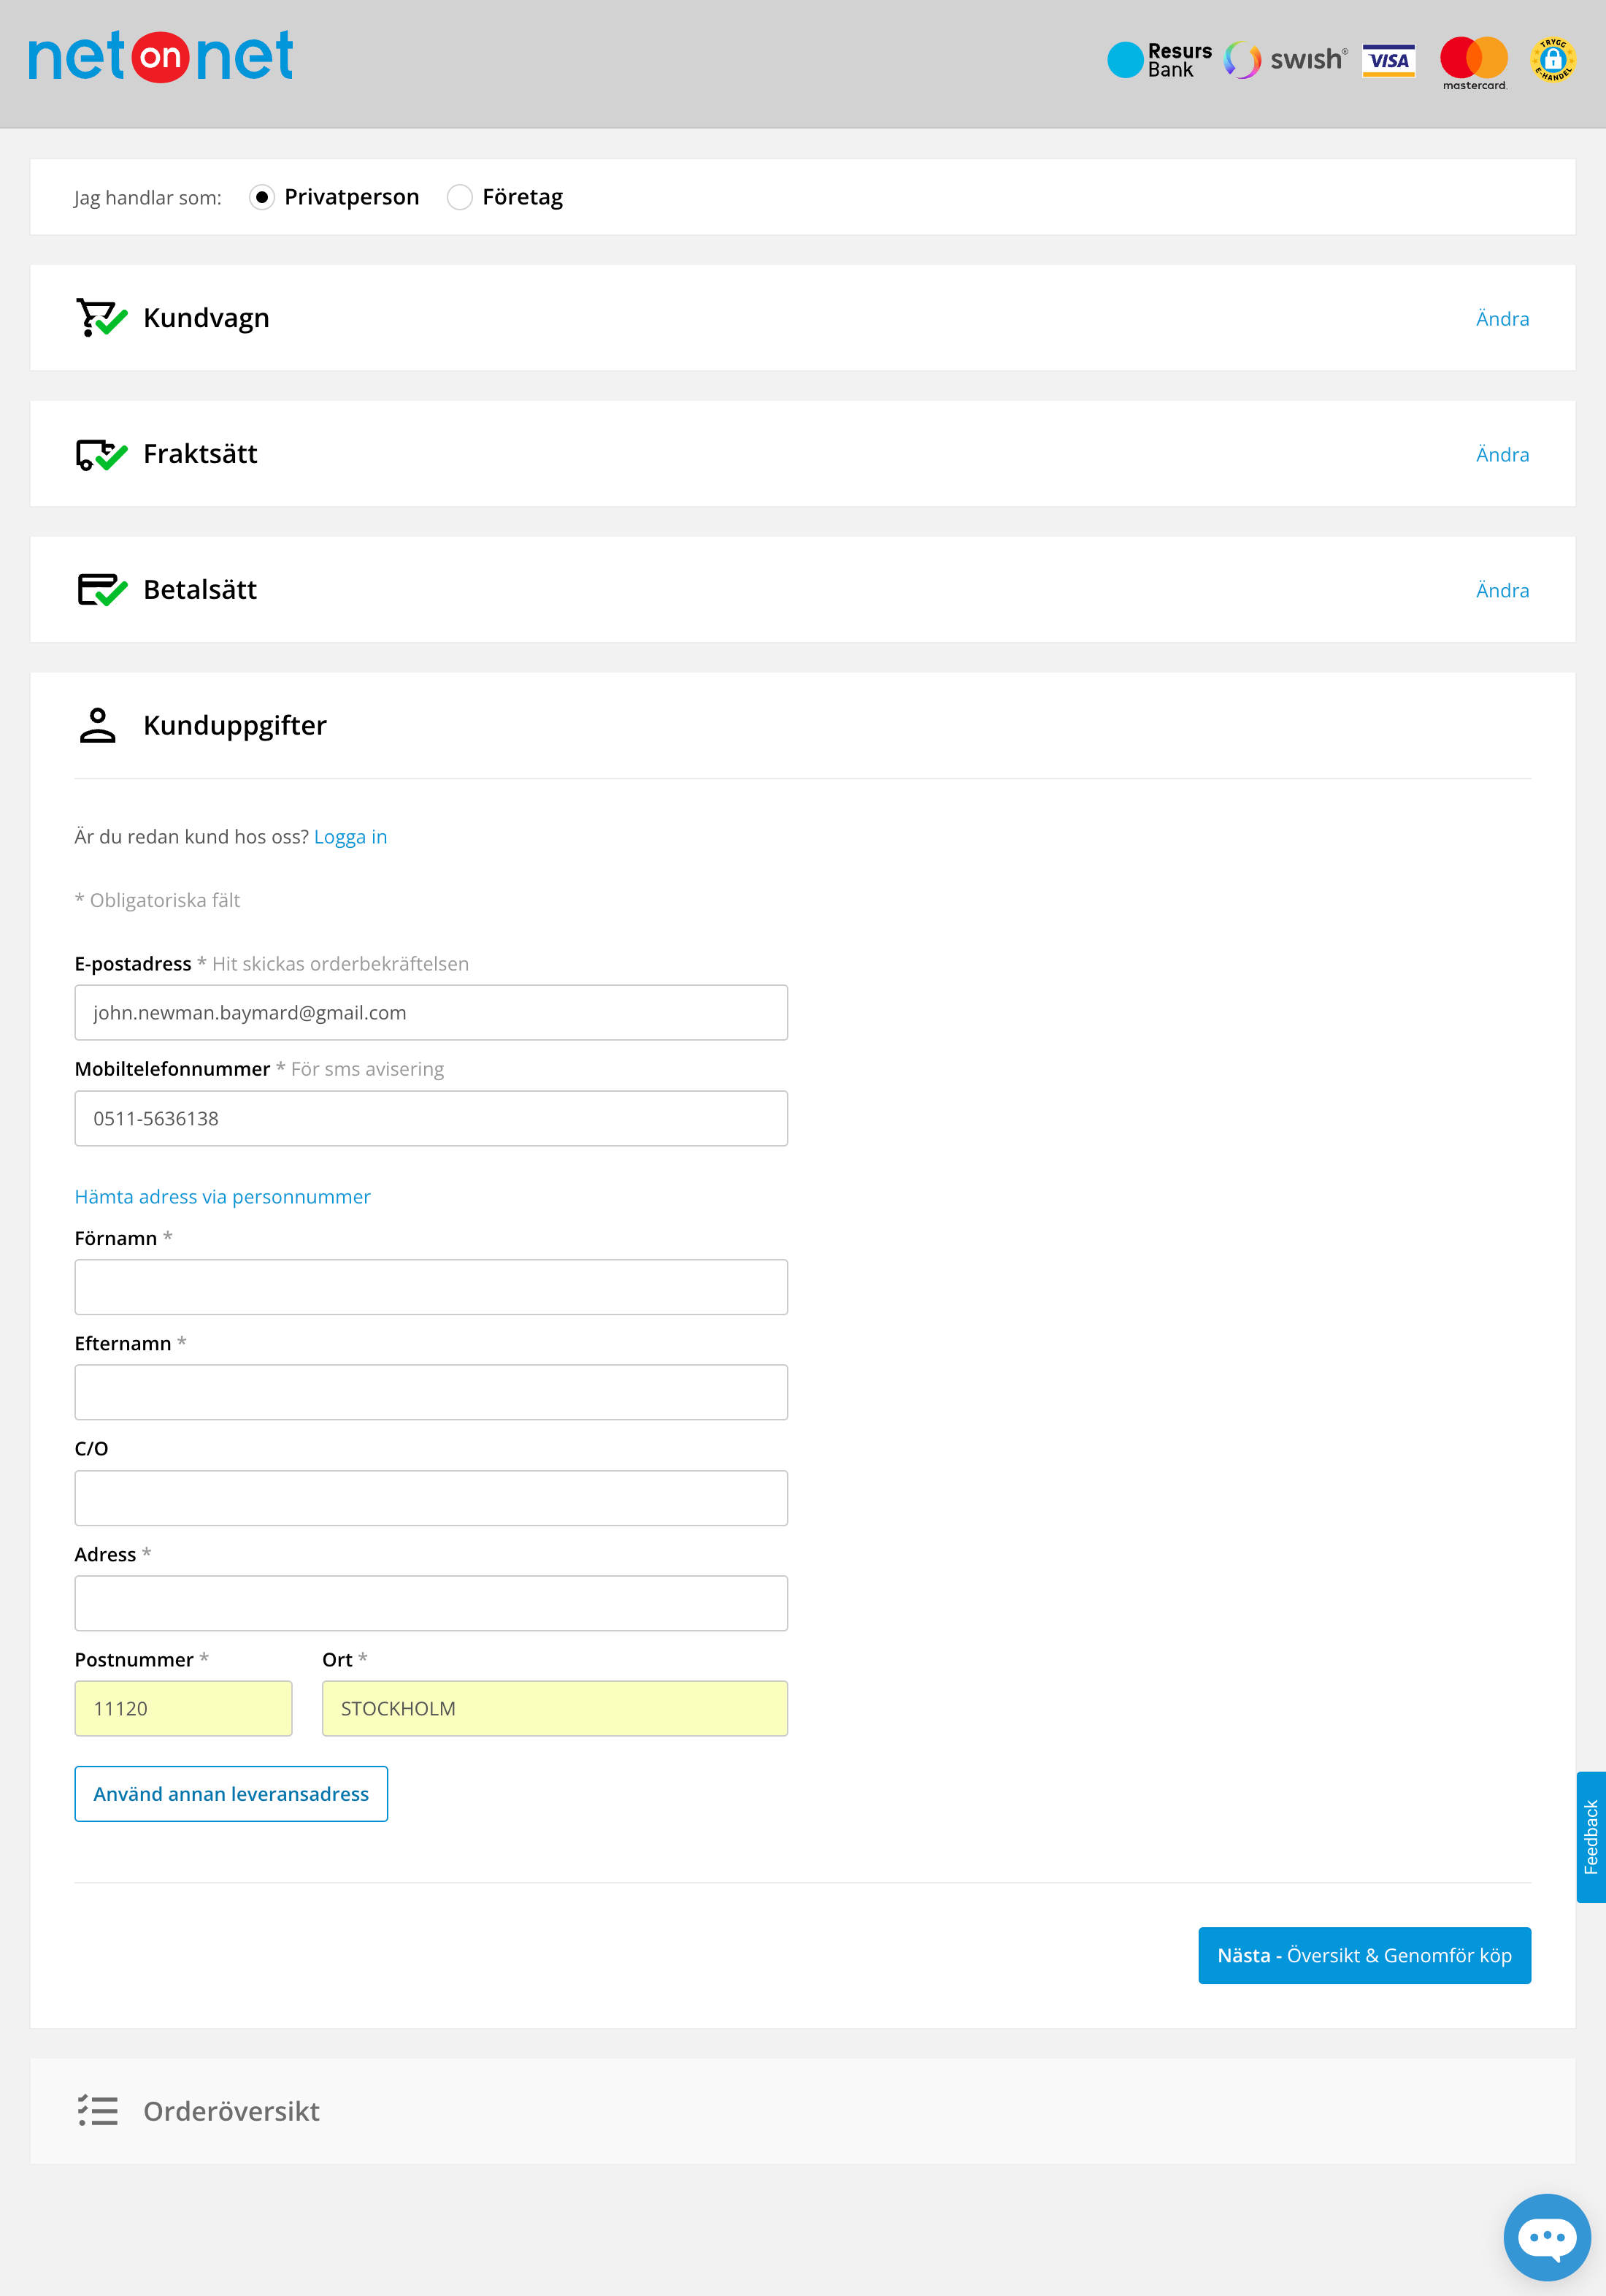Select the Privatperson radio button
Image resolution: width=1606 pixels, height=2296 pixels.
click(x=262, y=197)
